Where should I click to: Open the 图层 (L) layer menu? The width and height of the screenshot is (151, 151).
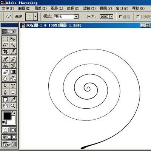(57, 8)
